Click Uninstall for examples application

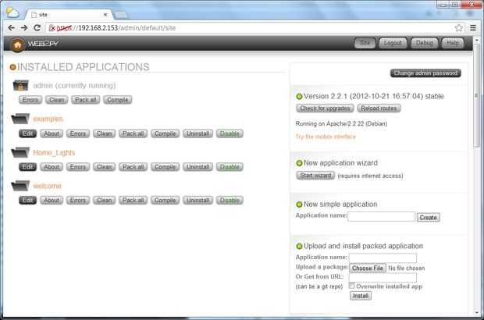(x=198, y=133)
